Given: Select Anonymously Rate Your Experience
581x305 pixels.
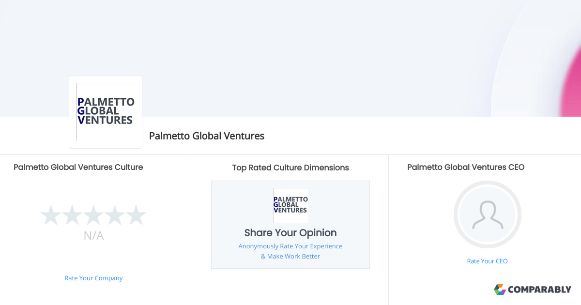Looking at the screenshot, I should 290,246.
